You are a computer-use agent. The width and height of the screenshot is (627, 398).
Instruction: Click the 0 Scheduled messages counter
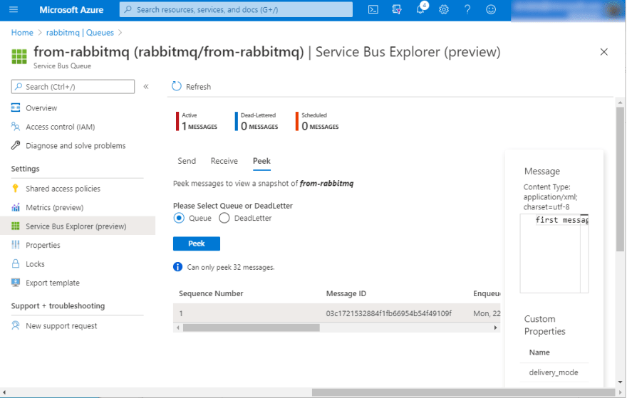tap(317, 122)
